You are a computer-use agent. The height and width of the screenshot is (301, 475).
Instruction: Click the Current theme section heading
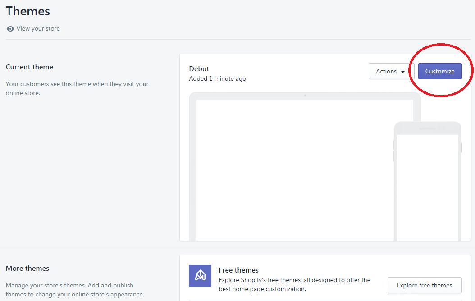(29, 67)
